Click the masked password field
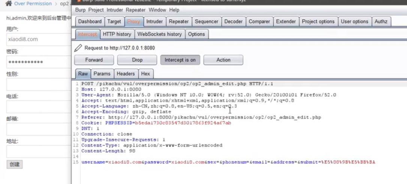This screenshot has height=184, width=407. pos(39,62)
